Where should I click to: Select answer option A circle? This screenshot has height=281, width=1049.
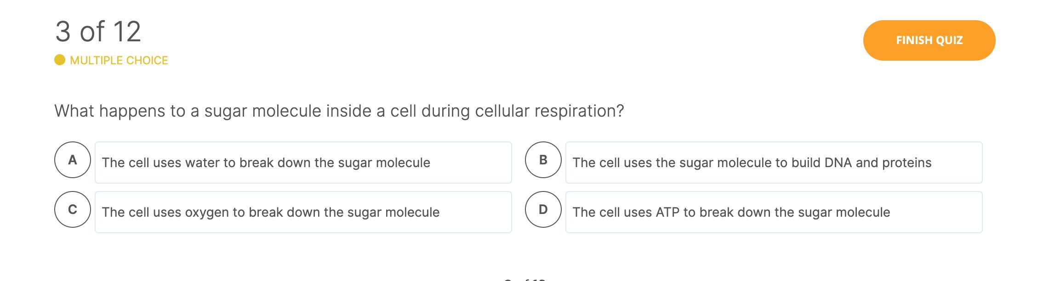72,160
